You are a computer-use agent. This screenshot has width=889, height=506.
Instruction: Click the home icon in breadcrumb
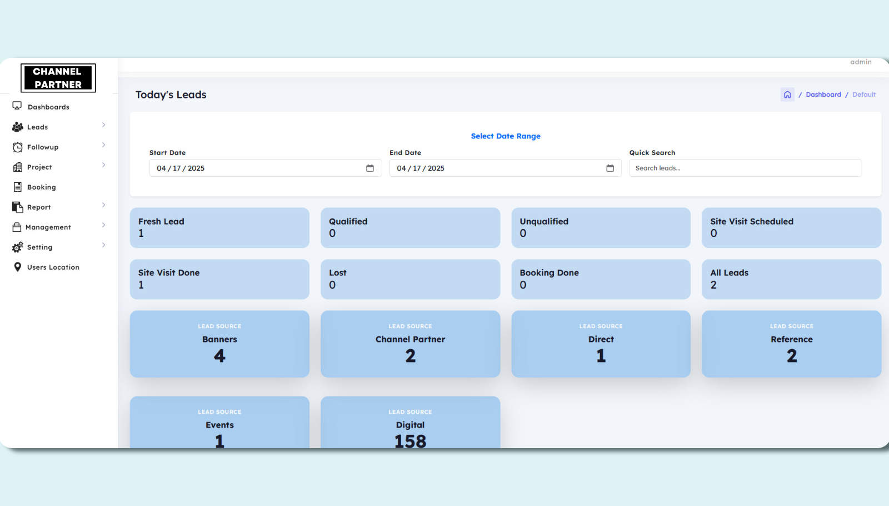point(787,95)
